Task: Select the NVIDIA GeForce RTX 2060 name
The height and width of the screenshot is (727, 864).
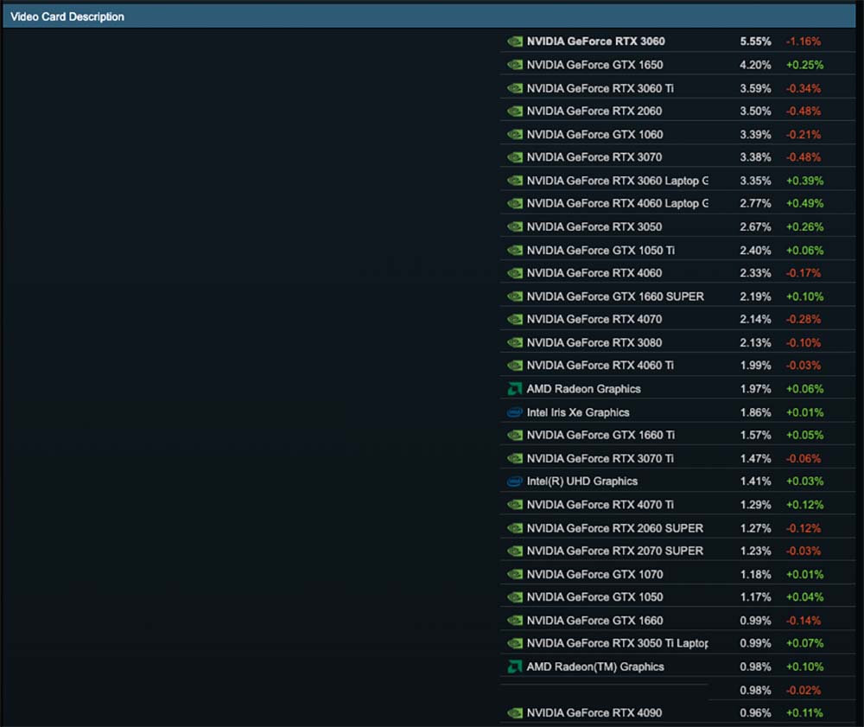Action: [594, 111]
